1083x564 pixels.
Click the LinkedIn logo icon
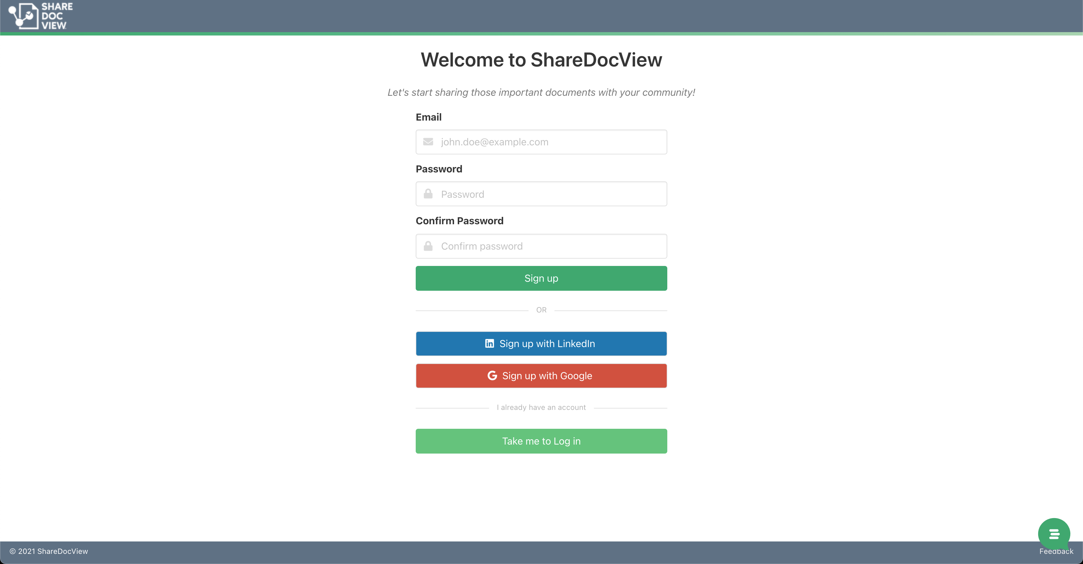click(489, 343)
